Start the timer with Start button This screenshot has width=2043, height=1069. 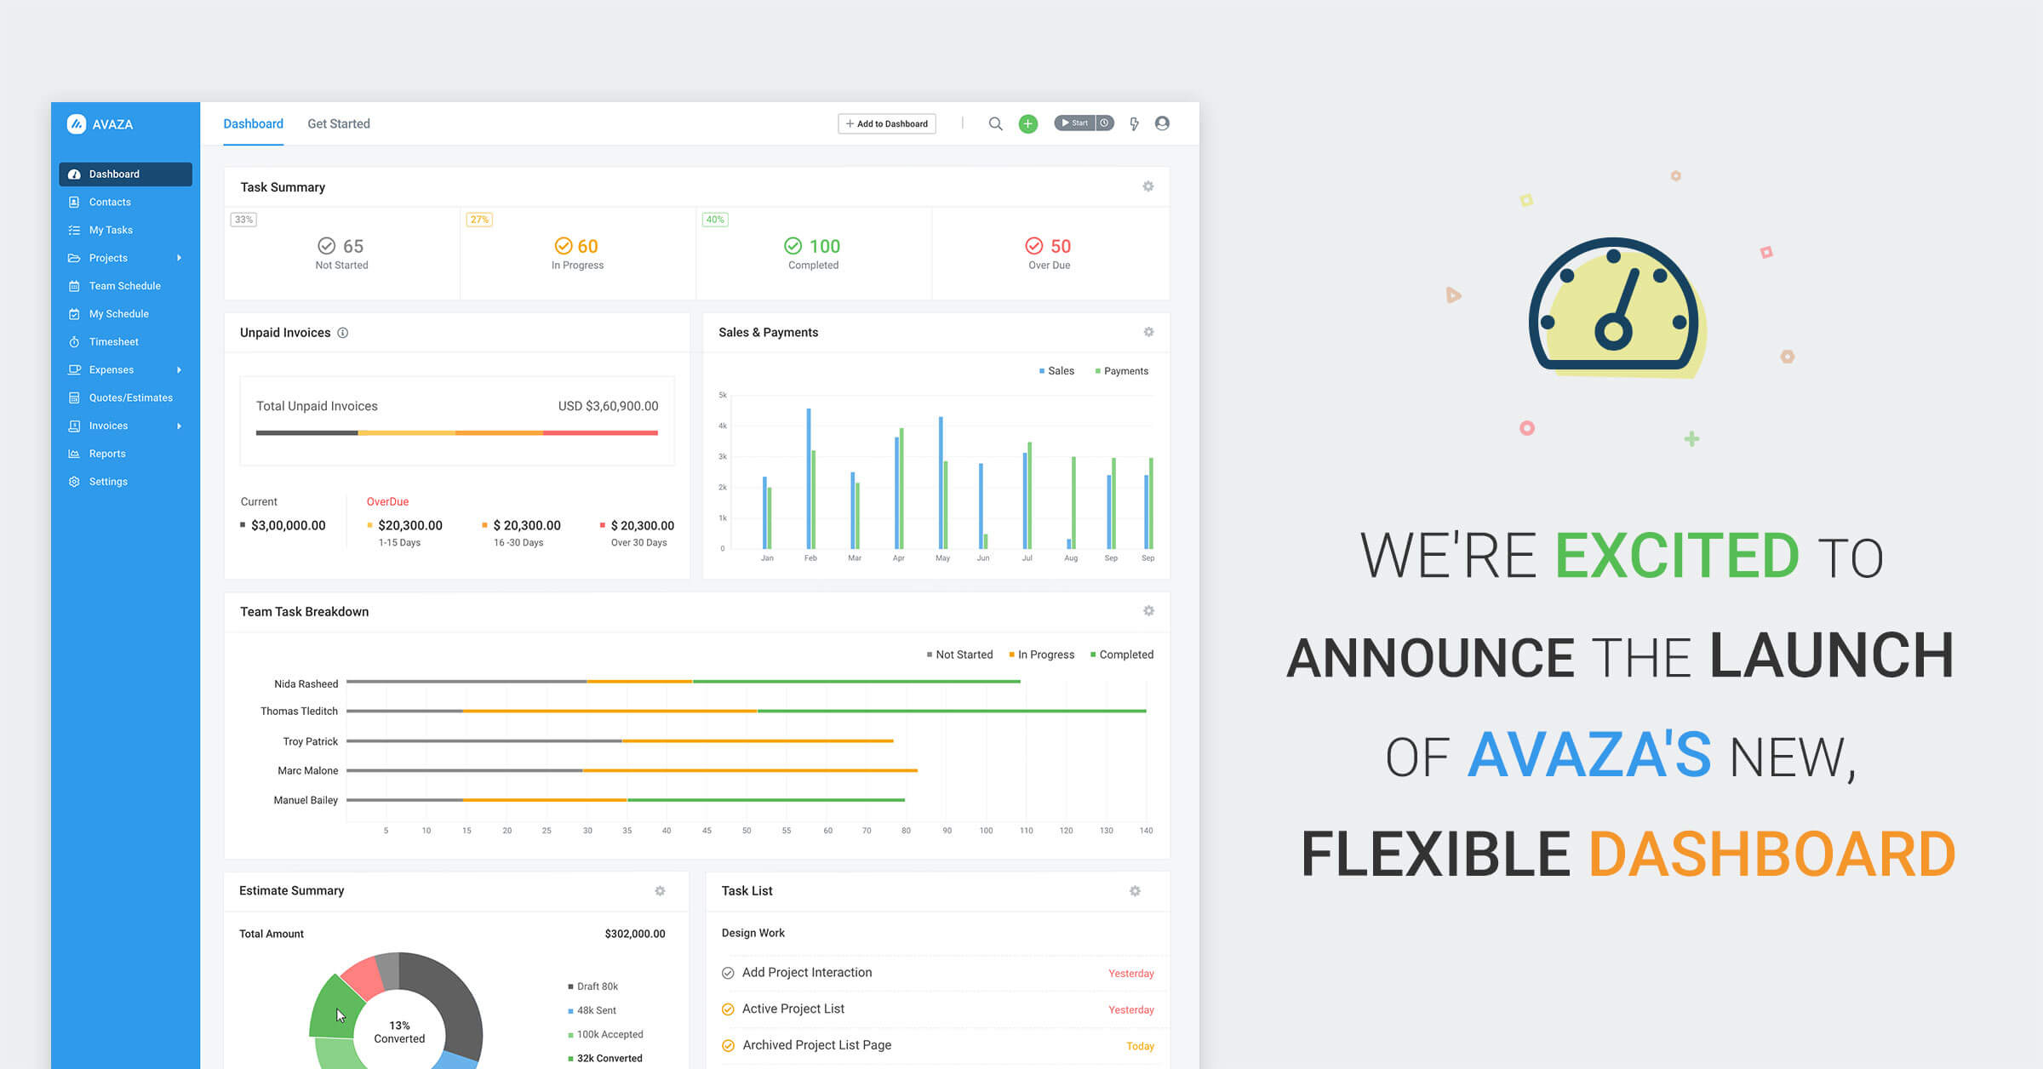coord(1074,123)
